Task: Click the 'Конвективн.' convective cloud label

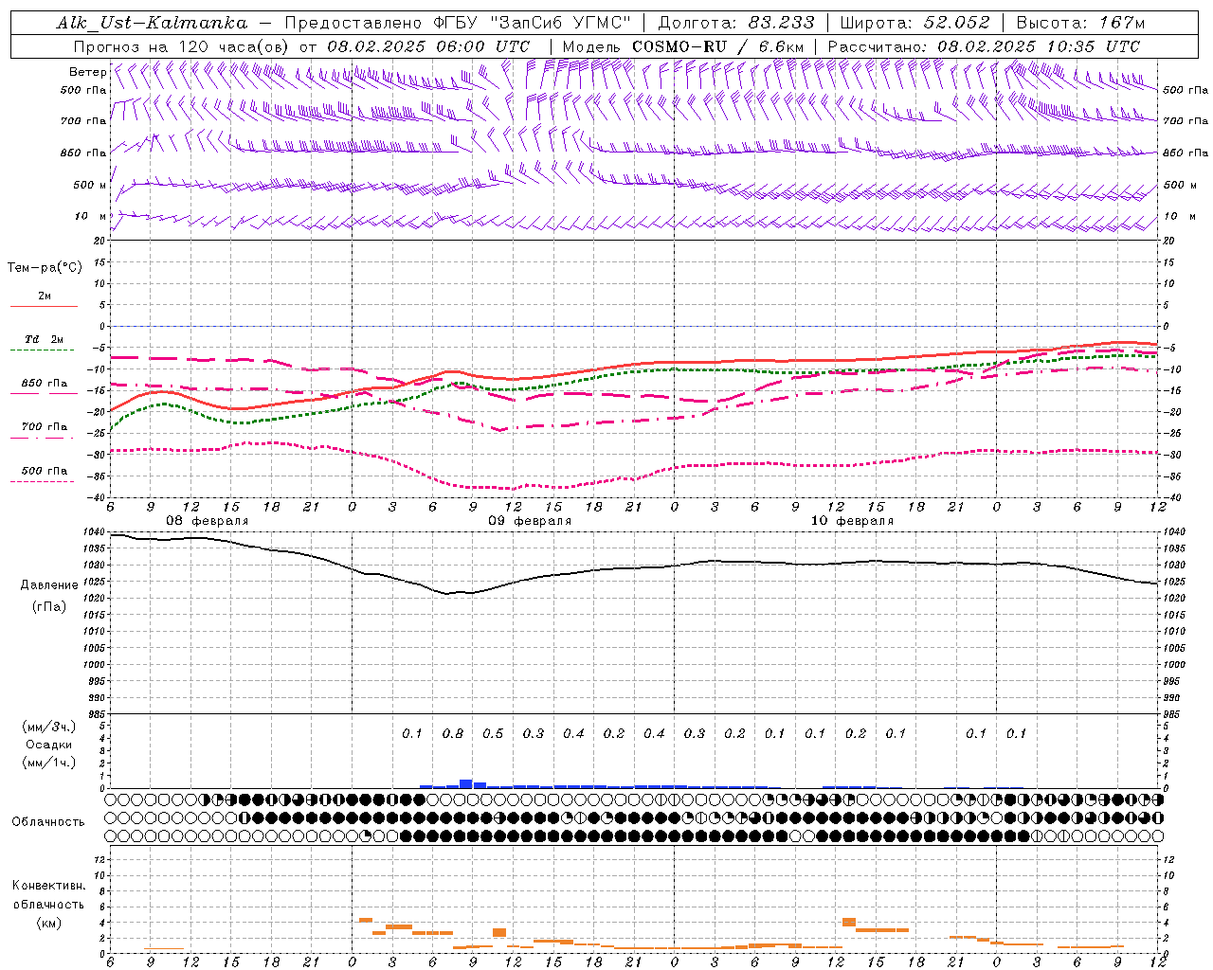Action: (48, 886)
